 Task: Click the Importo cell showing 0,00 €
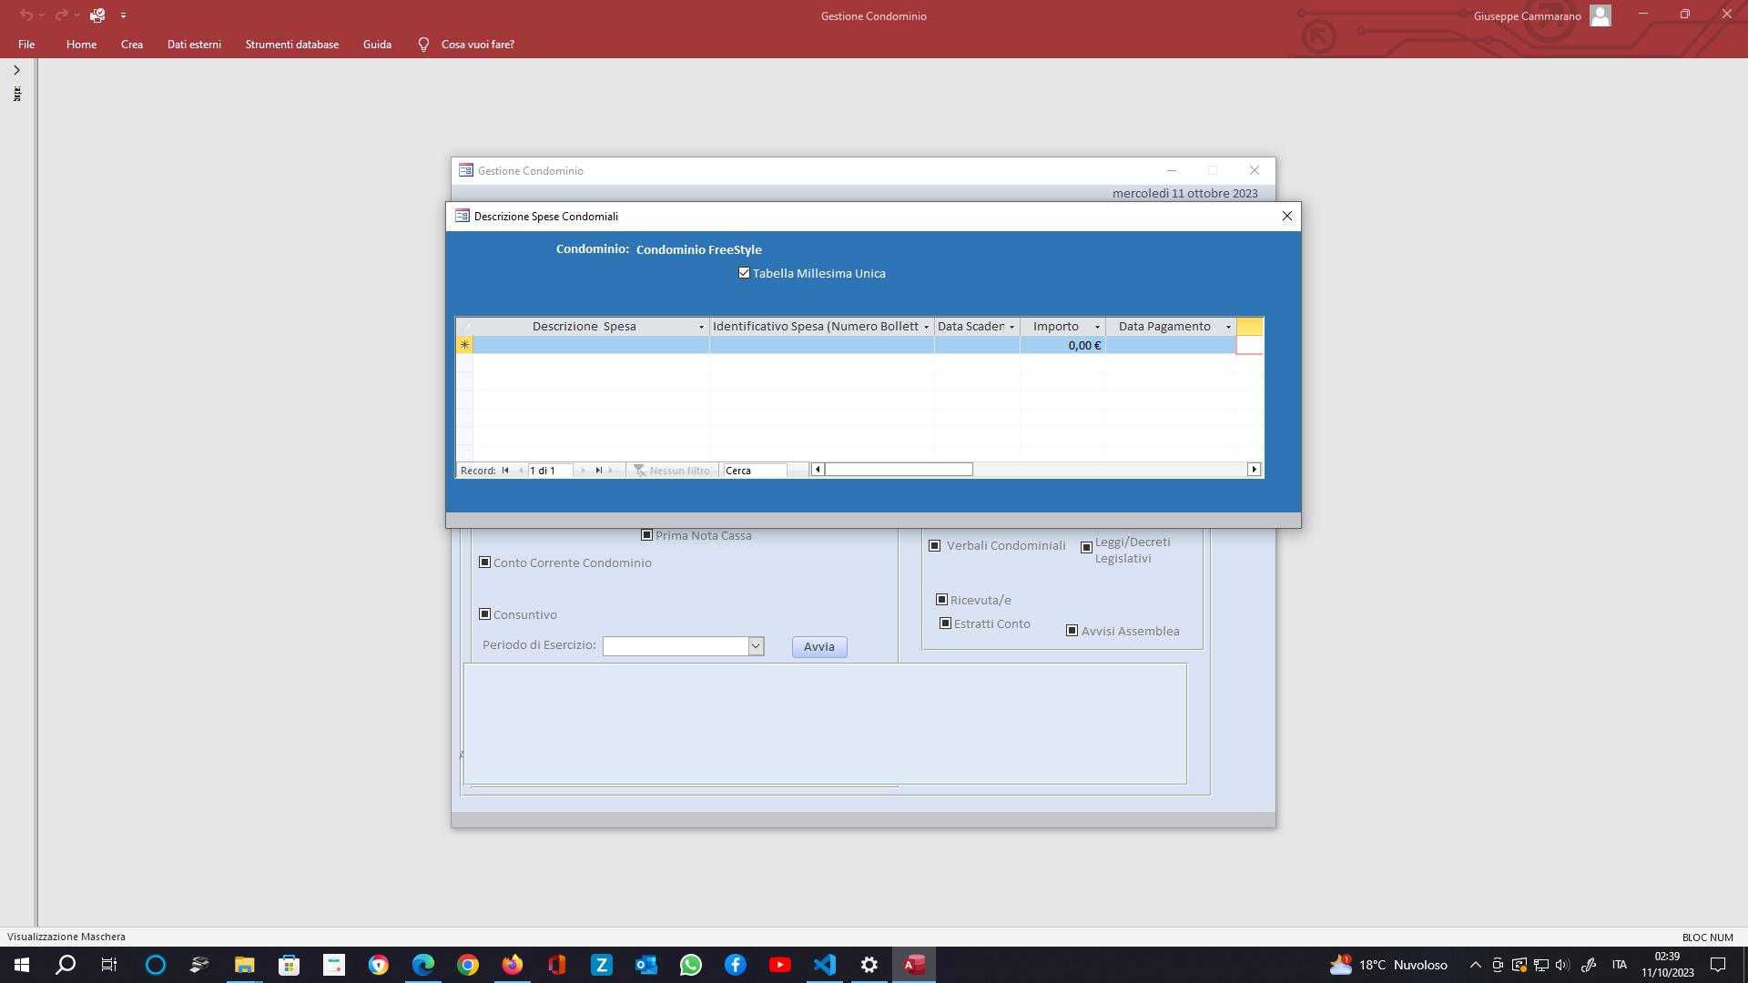[1062, 346]
